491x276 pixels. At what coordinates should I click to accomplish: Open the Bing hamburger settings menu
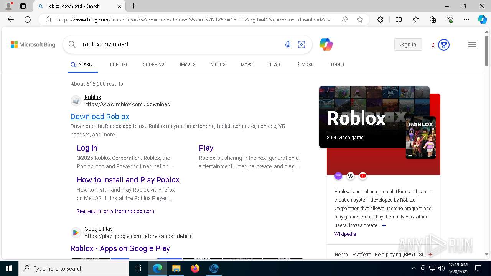(472, 44)
